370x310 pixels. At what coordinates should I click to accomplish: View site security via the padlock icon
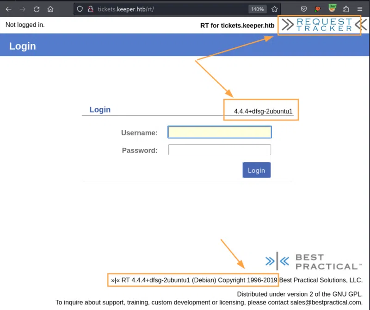(x=91, y=9)
